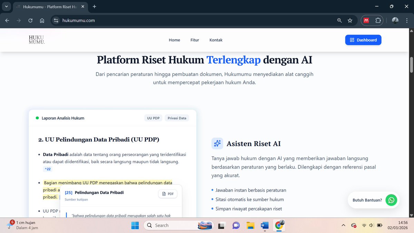Open the purple chat app on taskbar
This screenshot has width=414, height=233.
(x=236, y=225)
